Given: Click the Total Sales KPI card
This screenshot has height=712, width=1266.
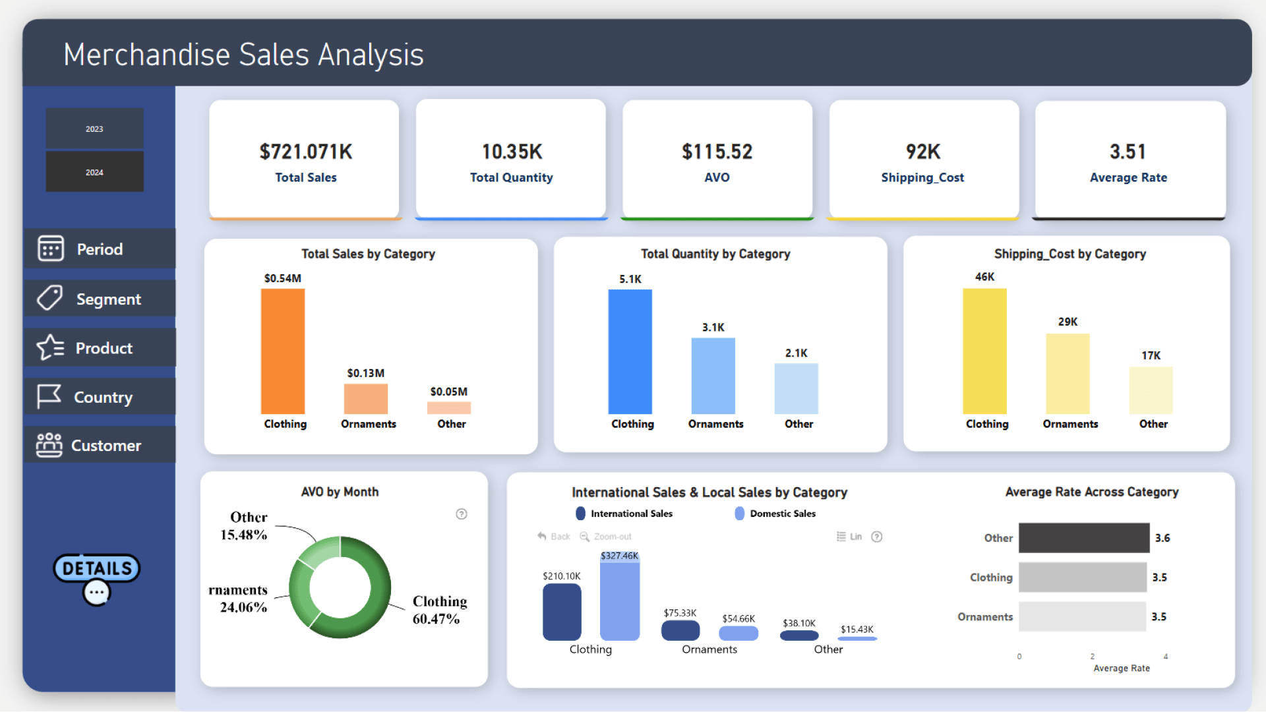Looking at the screenshot, I should point(305,160).
